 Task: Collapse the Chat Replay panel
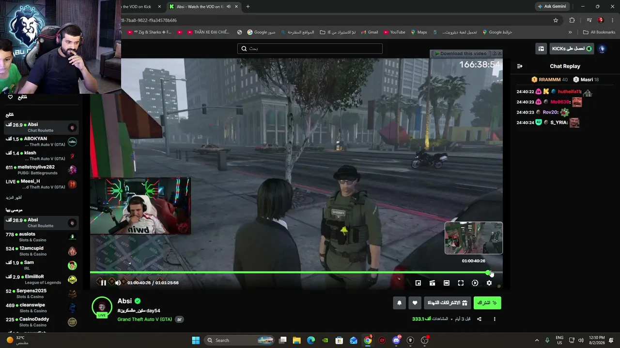(520, 66)
